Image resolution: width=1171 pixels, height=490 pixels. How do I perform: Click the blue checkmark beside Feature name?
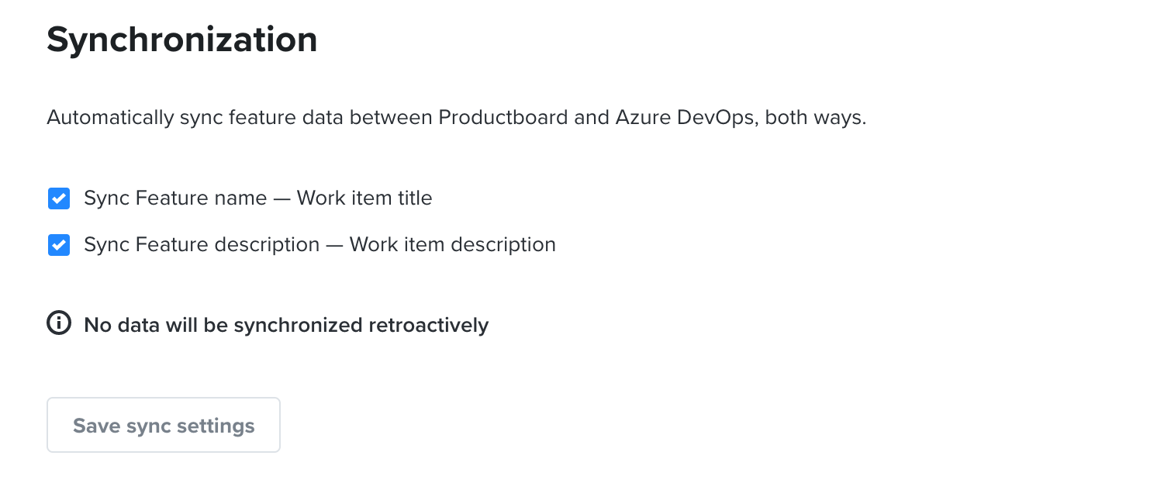(59, 198)
